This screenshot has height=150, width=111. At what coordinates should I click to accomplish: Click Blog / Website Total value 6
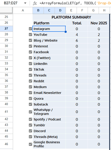coord(77,40)
